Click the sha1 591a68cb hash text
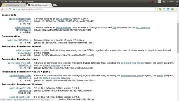Image resolution: width=179 pixels, height=101 pixels. click(x=64, y=43)
